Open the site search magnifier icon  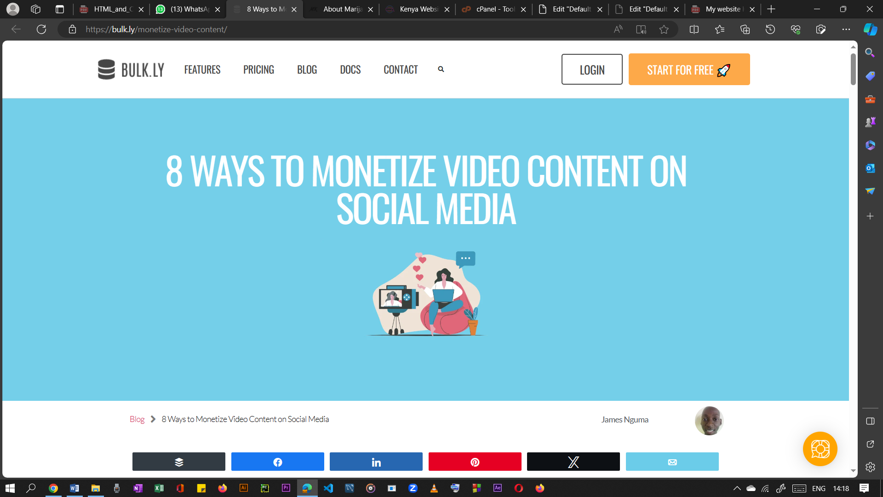441,69
